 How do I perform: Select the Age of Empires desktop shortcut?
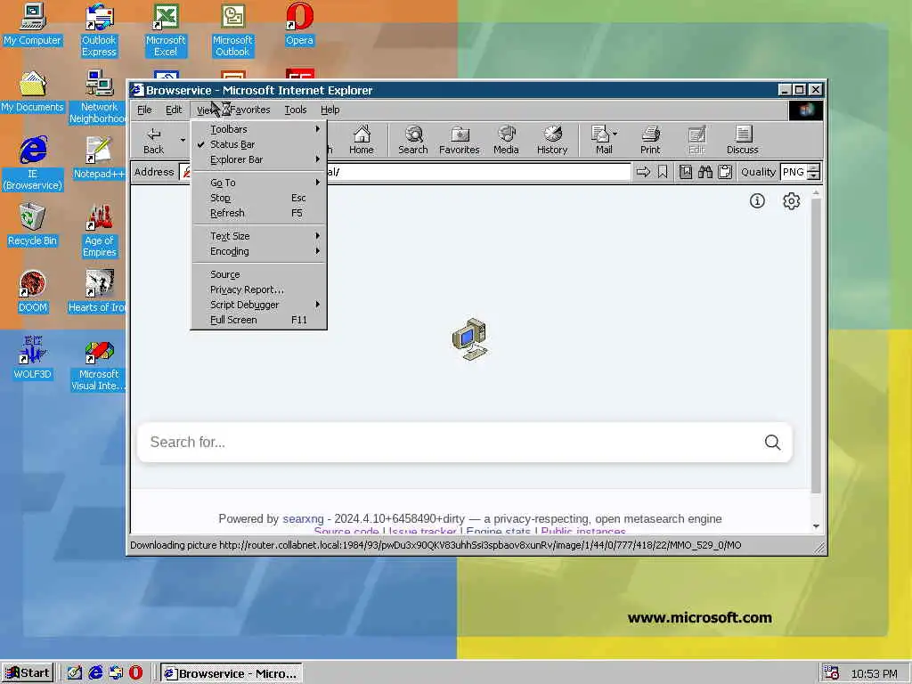tap(99, 231)
